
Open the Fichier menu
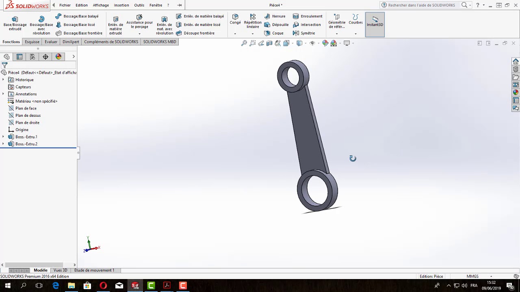click(65, 5)
